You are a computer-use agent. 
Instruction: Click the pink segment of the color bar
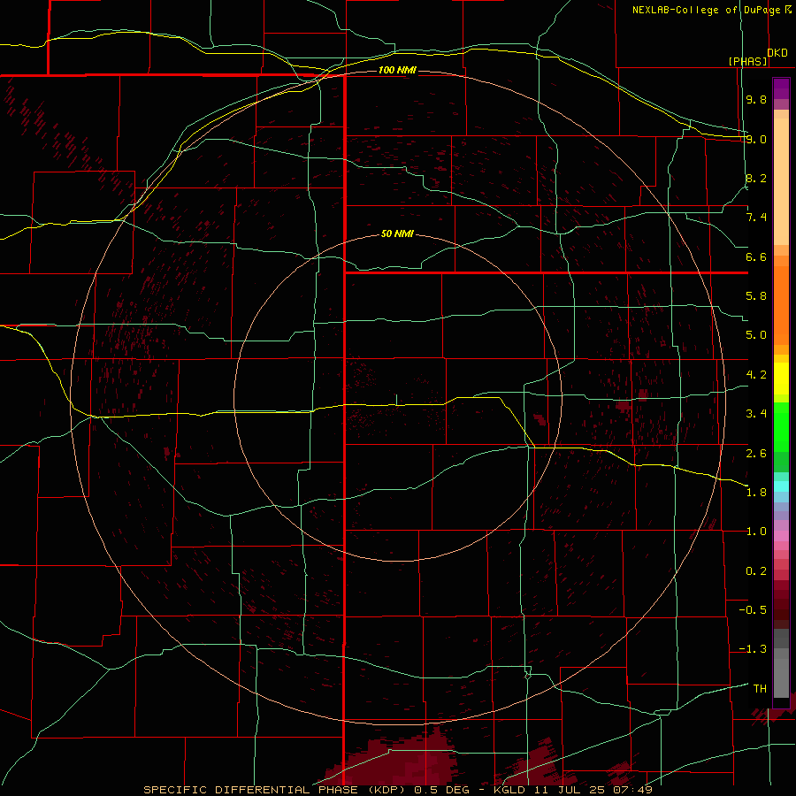coord(781,536)
